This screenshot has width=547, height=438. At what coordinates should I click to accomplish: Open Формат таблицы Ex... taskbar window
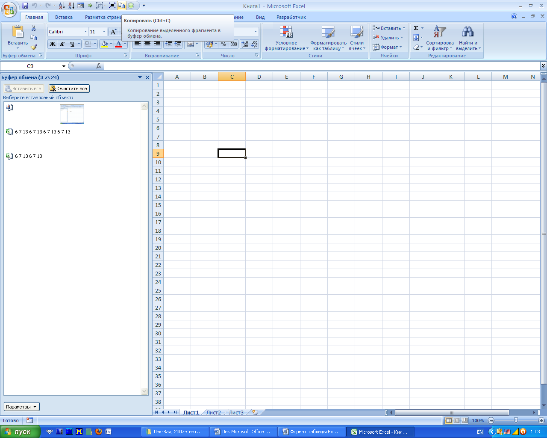click(x=312, y=432)
